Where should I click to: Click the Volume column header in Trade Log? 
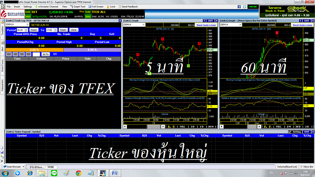pyautogui.click(x=42, y=59)
